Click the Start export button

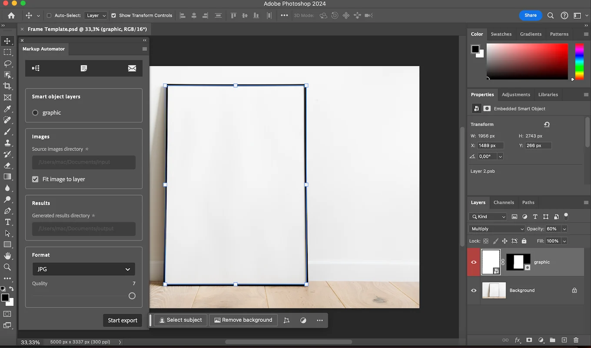point(123,320)
